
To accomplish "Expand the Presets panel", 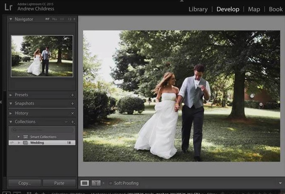I will tap(11, 95).
